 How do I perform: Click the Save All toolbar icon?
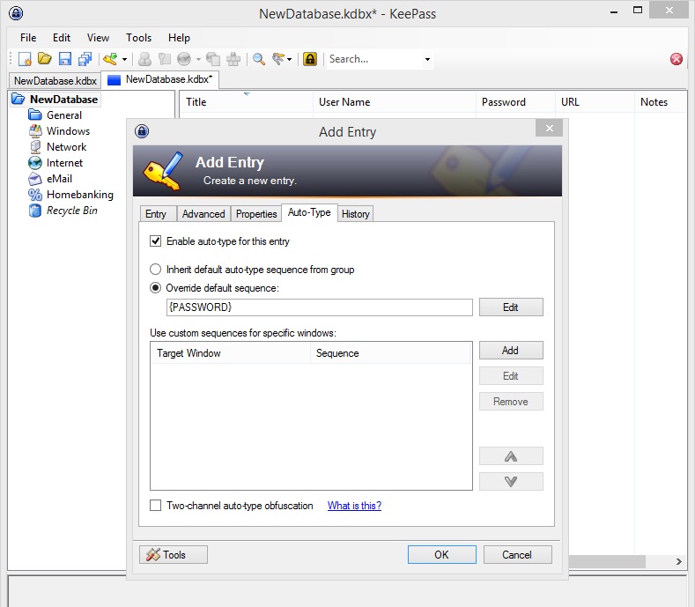tap(85, 59)
